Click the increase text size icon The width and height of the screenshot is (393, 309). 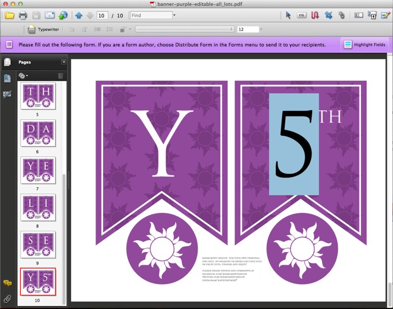point(85,30)
